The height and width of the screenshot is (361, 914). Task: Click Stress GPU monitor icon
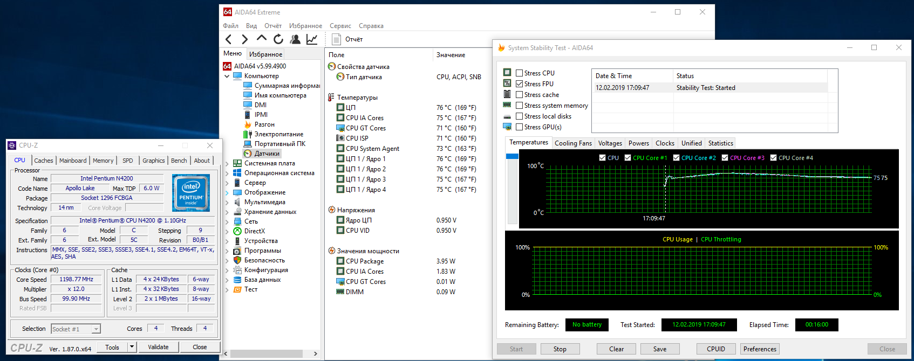click(x=507, y=127)
